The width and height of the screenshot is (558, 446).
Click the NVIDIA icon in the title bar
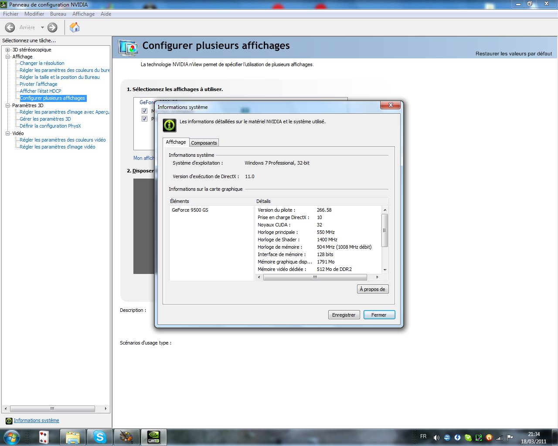click(4, 4)
